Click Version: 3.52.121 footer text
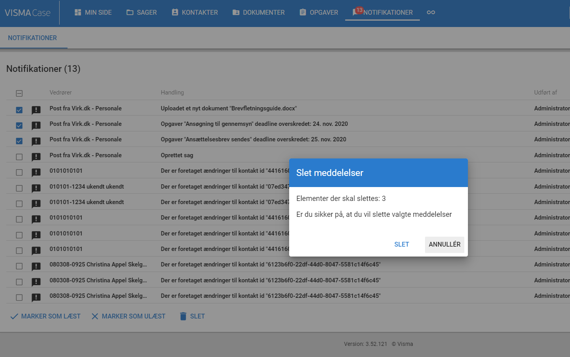This screenshot has height=357, width=570. (365, 344)
